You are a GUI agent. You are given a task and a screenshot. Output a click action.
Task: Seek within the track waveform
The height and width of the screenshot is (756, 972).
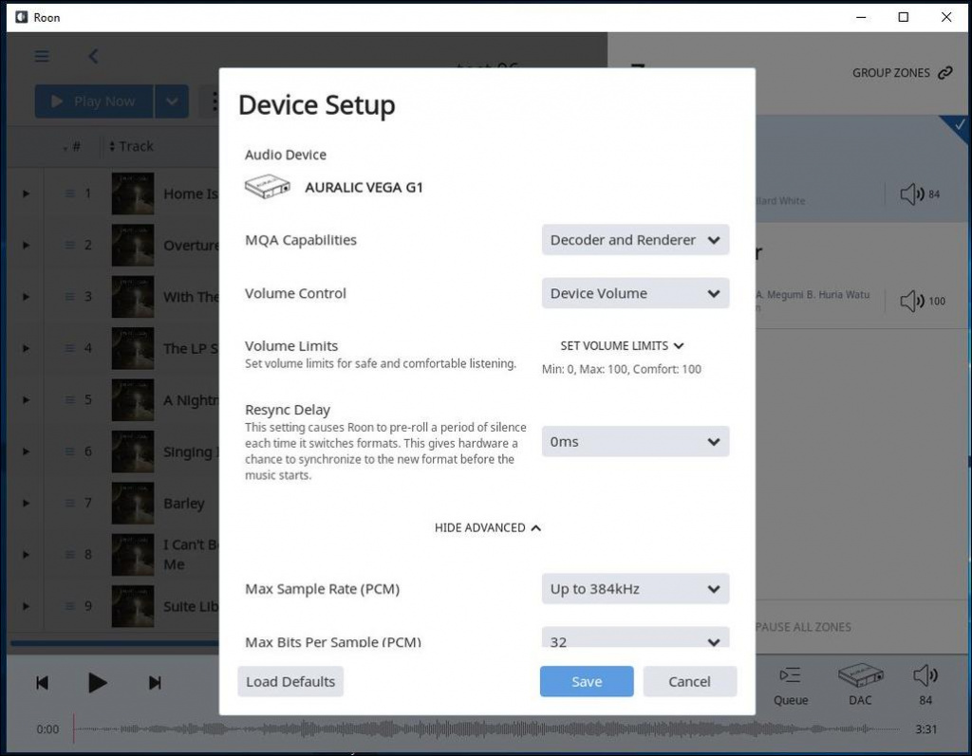click(x=487, y=729)
